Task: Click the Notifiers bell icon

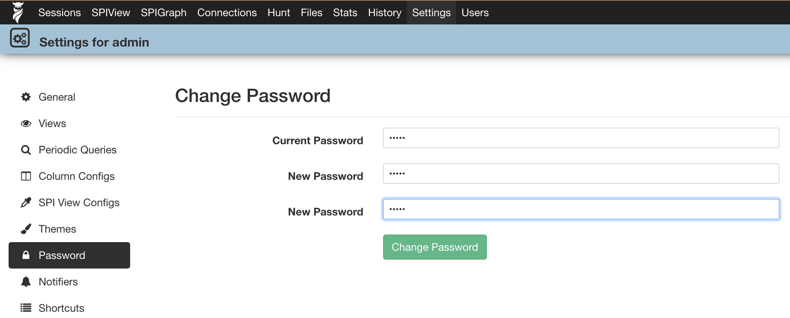Action: click(x=26, y=282)
